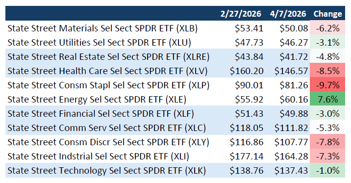Click the -8.5% change cell for XLV
The height and width of the screenshot is (183, 351).
click(327, 71)
